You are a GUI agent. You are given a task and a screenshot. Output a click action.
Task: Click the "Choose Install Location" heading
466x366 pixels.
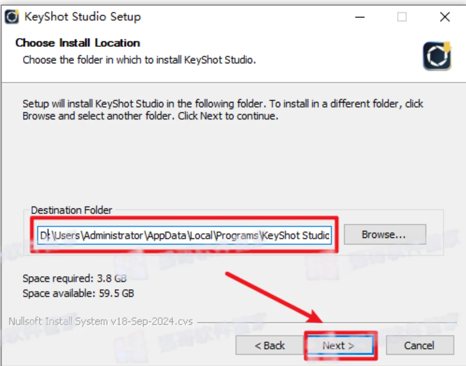click(x=78, y=43)
